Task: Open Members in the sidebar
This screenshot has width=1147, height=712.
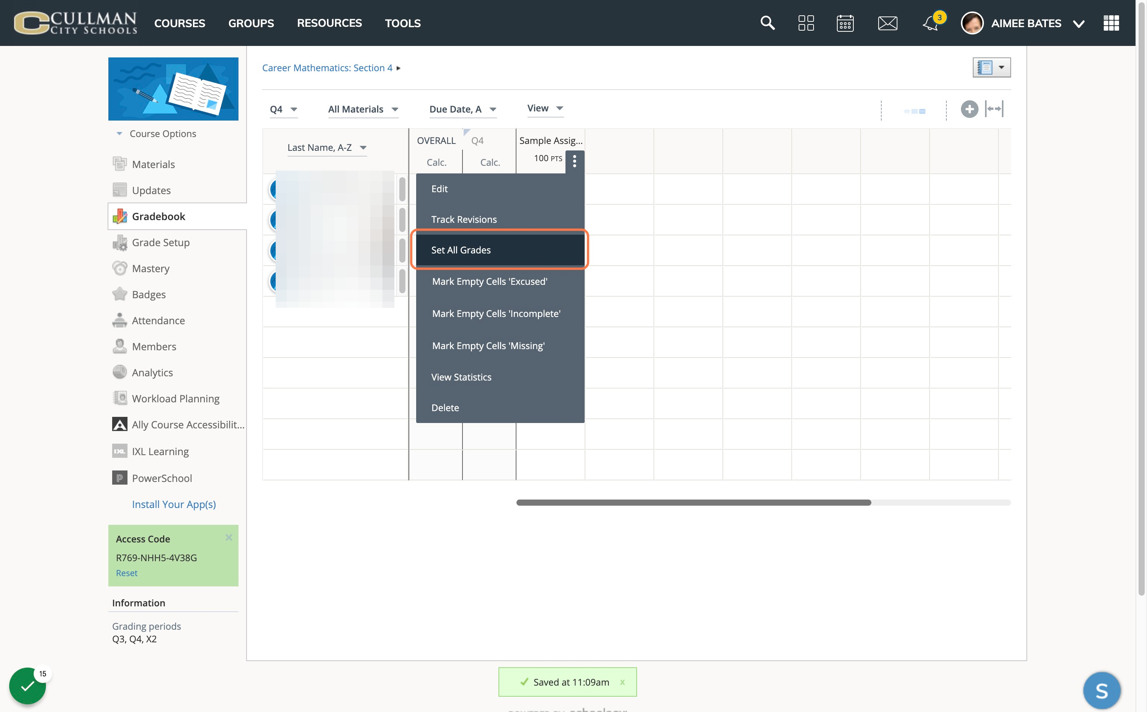Action: [154, 346]
